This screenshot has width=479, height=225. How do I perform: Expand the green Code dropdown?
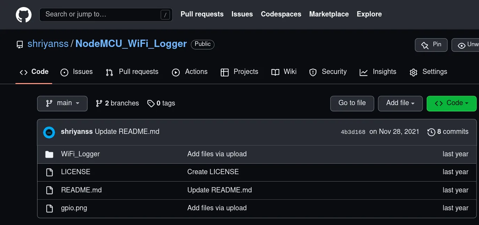click(451, 103)
